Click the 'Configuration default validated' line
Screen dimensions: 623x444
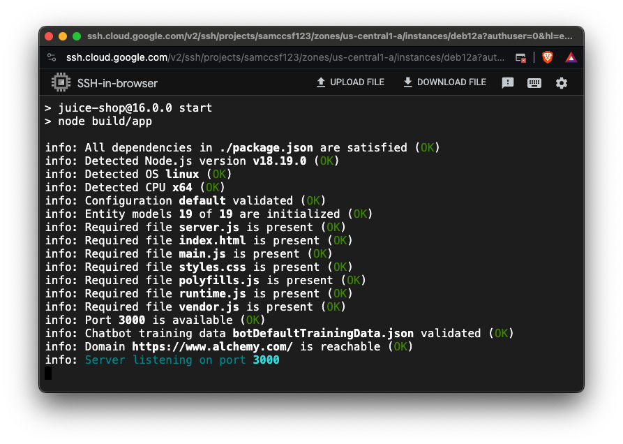[186, 201]
